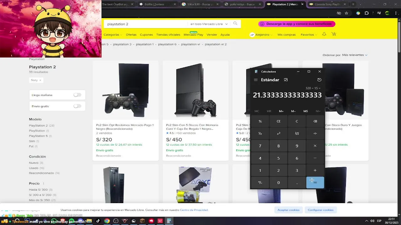Open the Mercado Play link
This screenshot has height=225, width=401.
(x=193, y=35)
